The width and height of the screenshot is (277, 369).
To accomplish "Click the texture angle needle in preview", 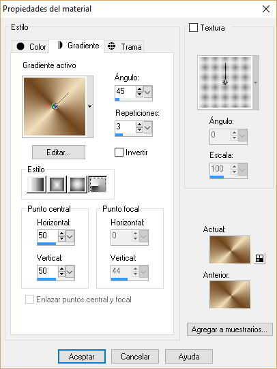I will pos(225,74).
